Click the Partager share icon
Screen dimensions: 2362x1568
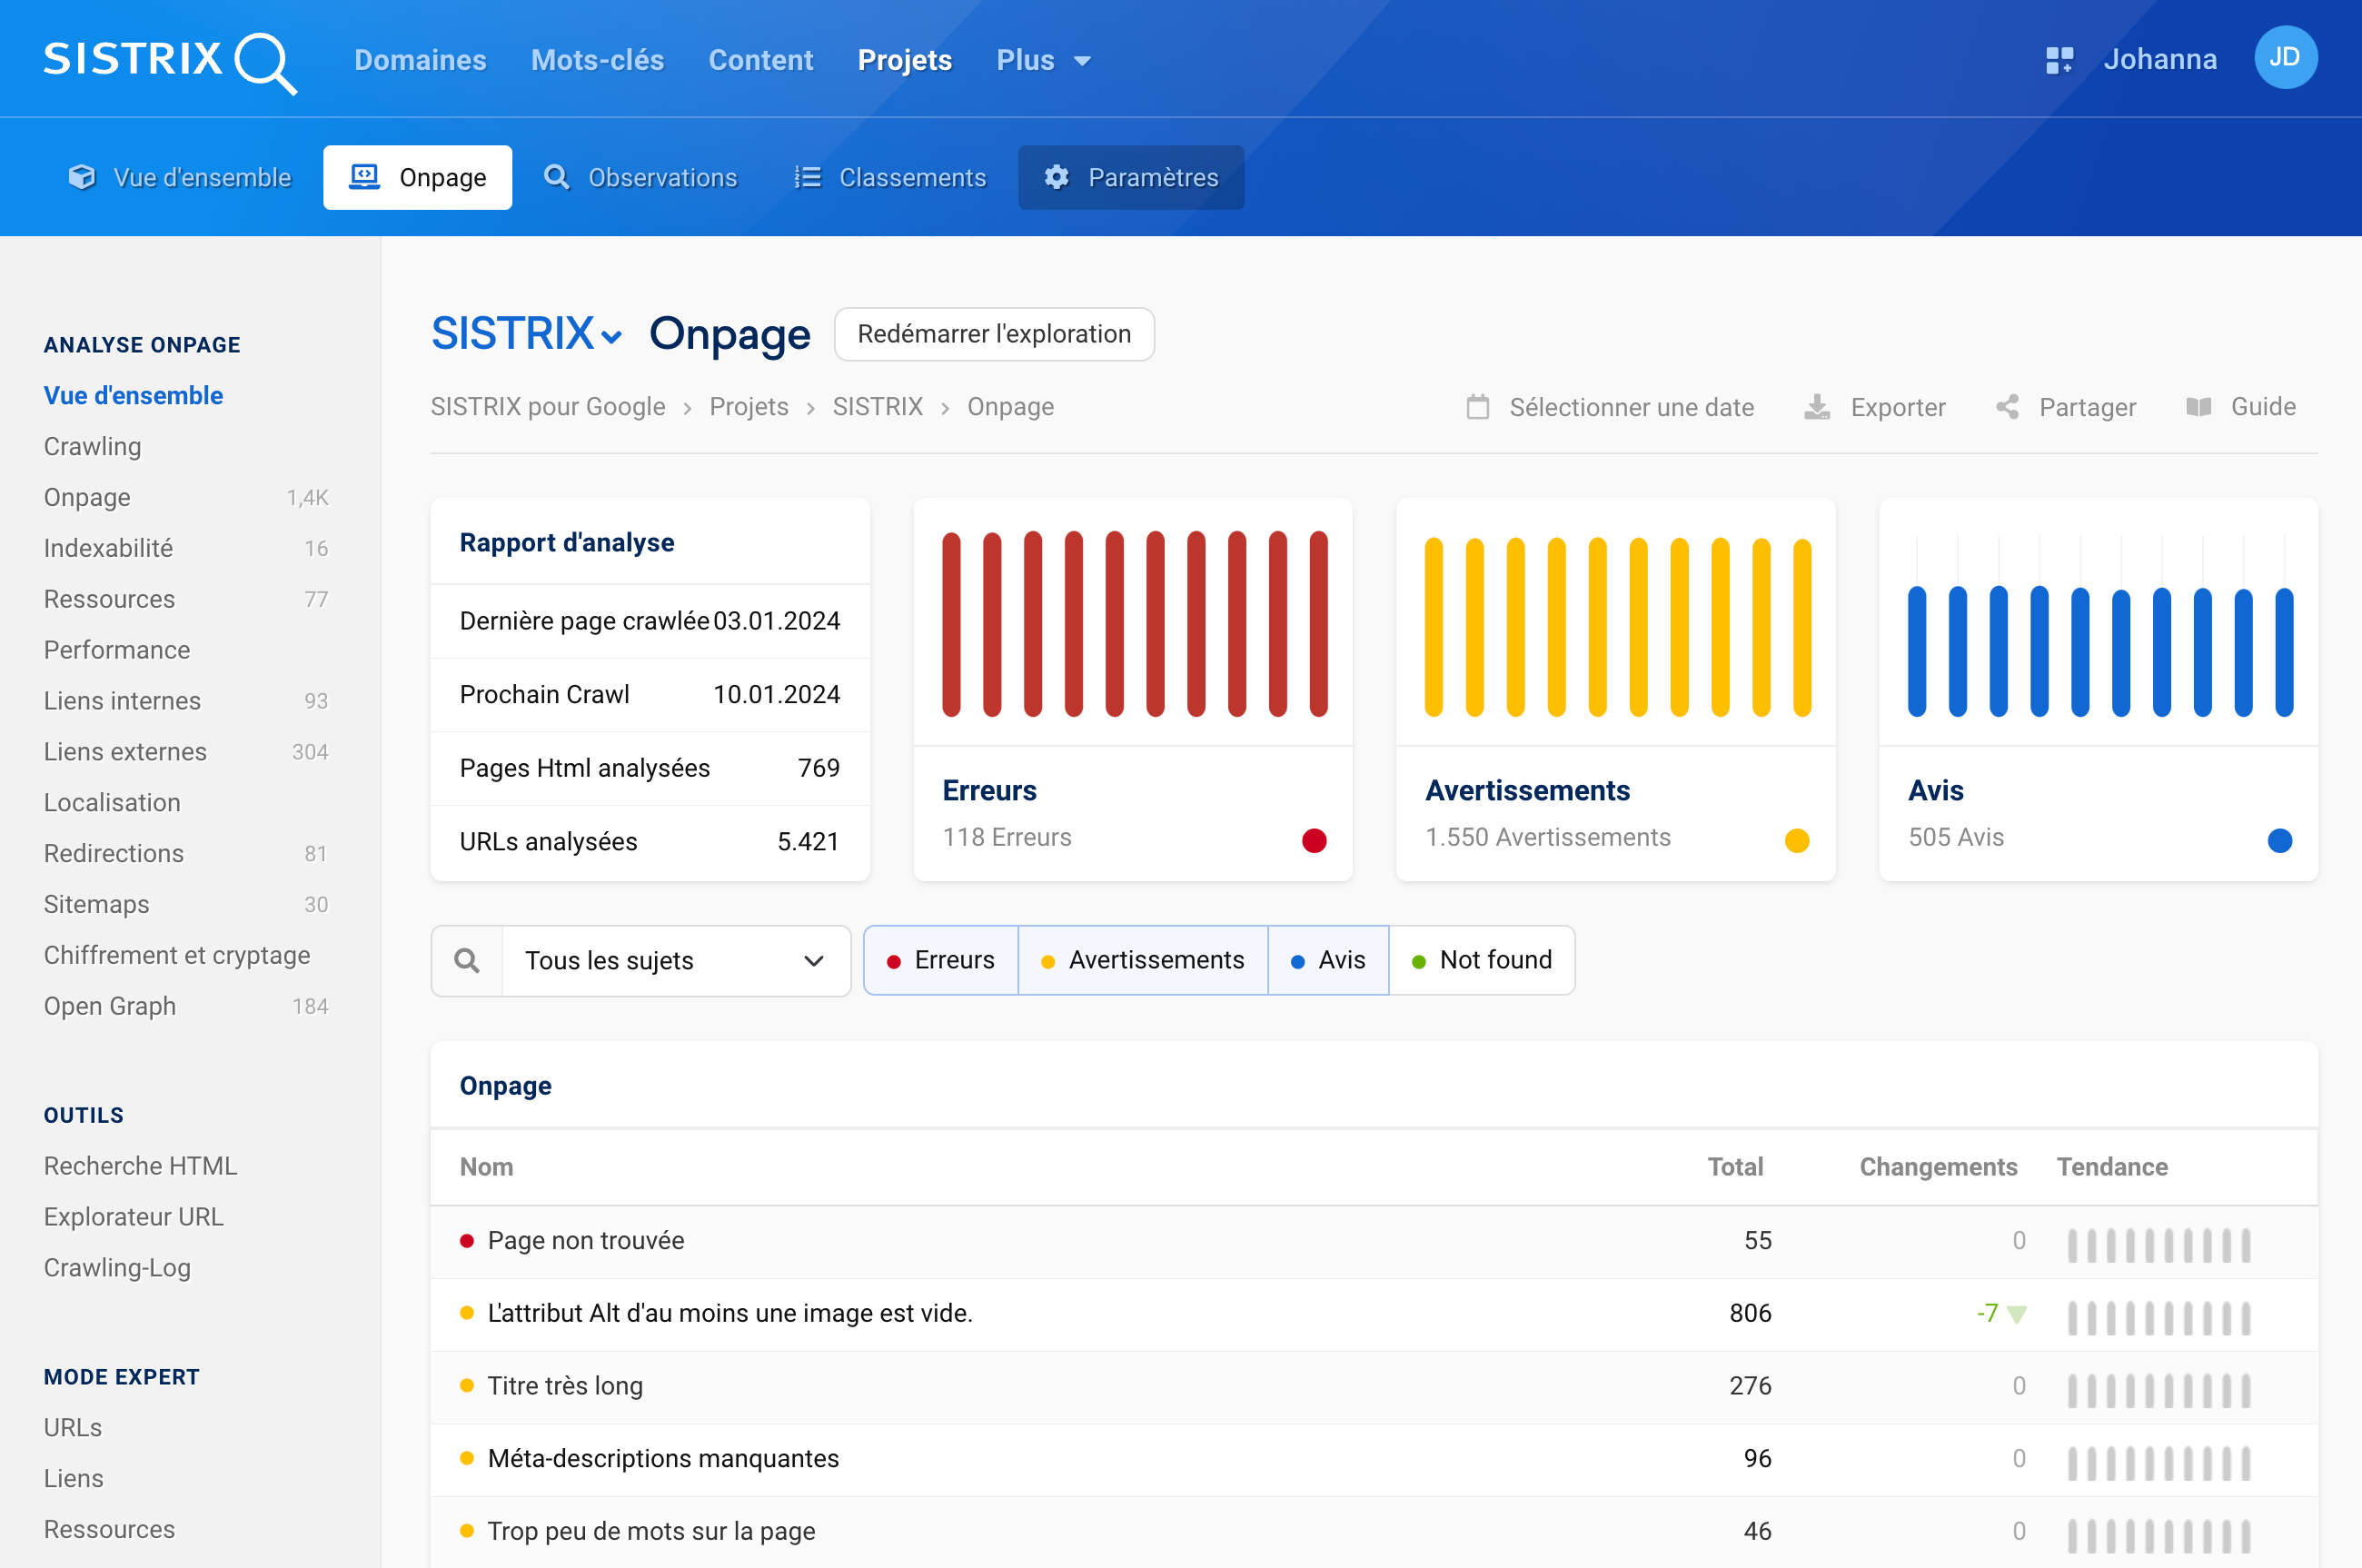(x=2007, y=407)
